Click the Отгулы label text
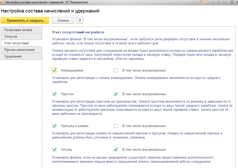Screen dimensions: 238x168 click(x=66, y=150)
